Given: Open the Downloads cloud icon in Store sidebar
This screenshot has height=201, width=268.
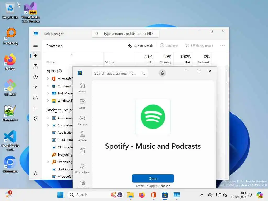Looking at the screenshot, I should 82,182.
